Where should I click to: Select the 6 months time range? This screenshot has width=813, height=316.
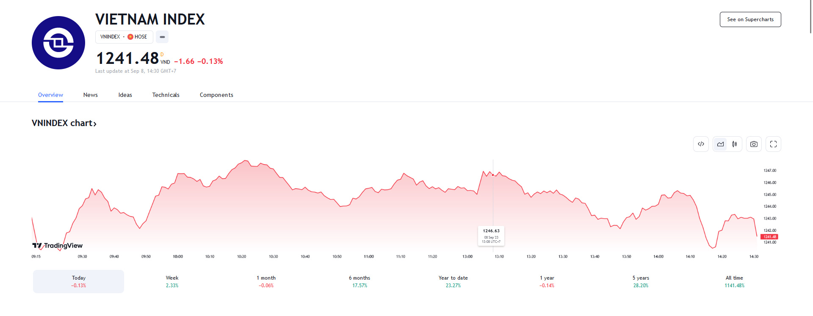click(x=359, y=281)
